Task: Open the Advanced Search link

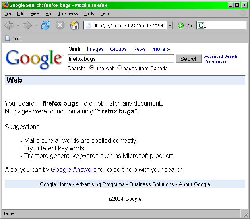Action: [x=221, y=56]
